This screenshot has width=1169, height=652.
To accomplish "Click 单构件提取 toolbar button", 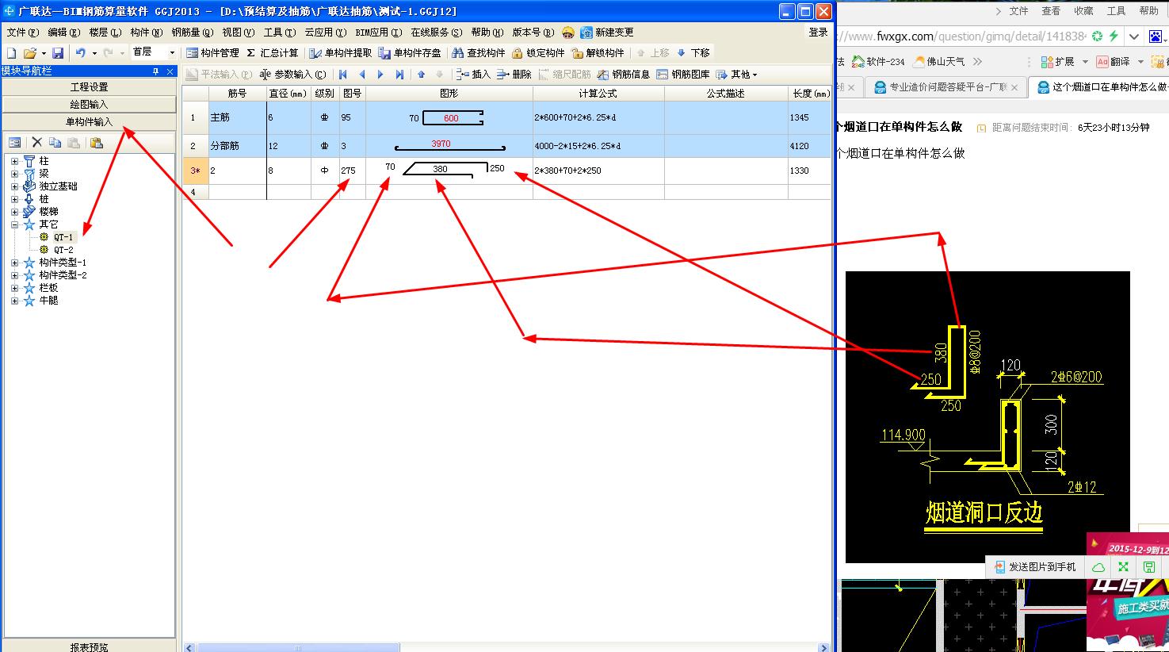I will pos(340,52).
